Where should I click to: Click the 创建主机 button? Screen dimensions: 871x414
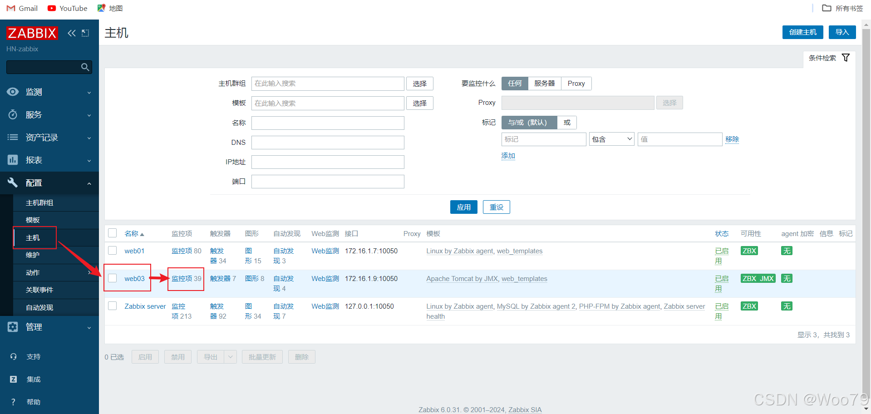(x=802, y=32)
